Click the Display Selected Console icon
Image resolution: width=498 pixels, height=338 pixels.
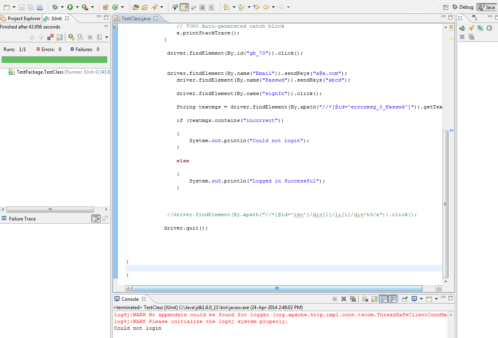point(414,299)
